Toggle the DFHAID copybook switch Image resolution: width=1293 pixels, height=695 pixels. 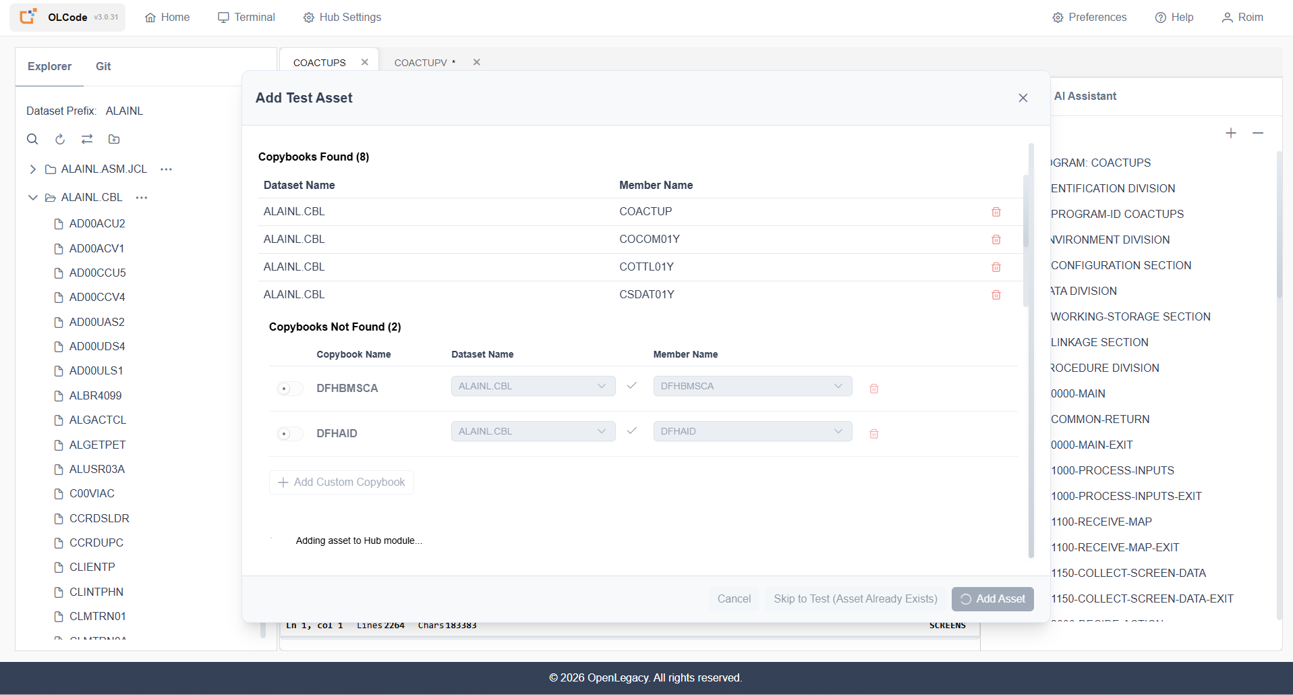click(x=289, y=434)
